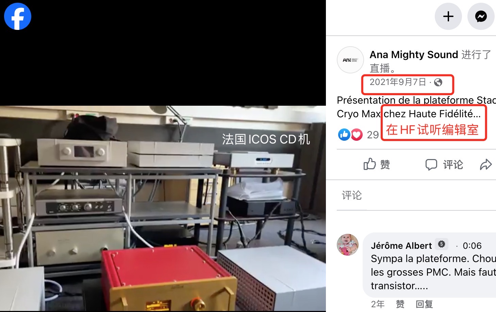
Task: Open the Messenger chat icon
Action: [x=481, y=16]
